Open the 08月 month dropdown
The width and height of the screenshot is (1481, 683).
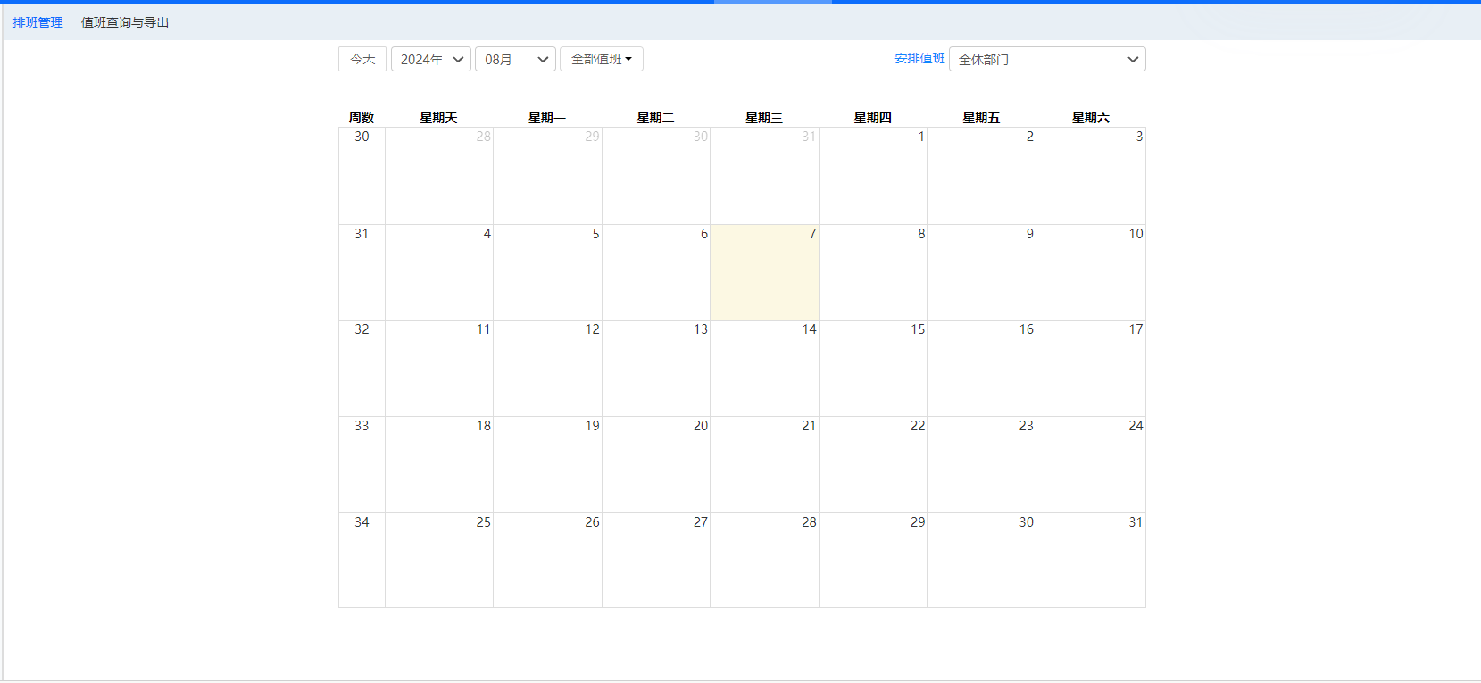pyautogui.click(x=515, y=59)
